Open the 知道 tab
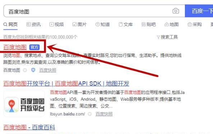This screenshot has width=213, height=134. 103,24
